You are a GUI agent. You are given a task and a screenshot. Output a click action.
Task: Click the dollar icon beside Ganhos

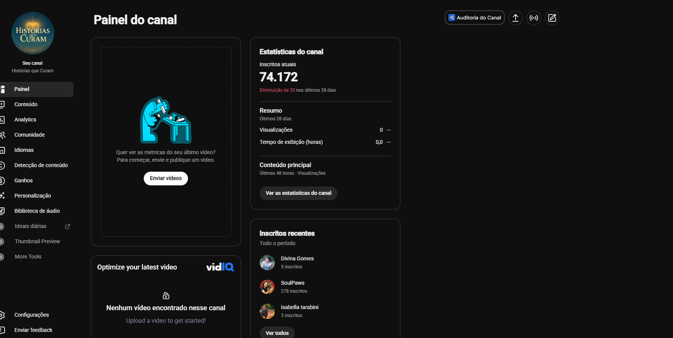point(2,181)
